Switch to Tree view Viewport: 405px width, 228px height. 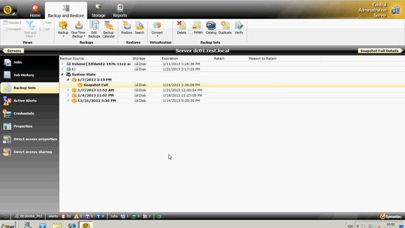46,23
